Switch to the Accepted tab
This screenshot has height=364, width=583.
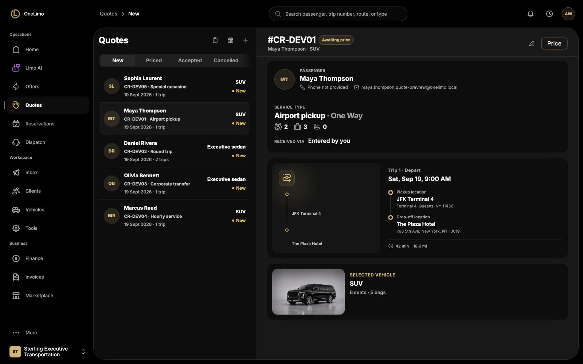[190, 60]
